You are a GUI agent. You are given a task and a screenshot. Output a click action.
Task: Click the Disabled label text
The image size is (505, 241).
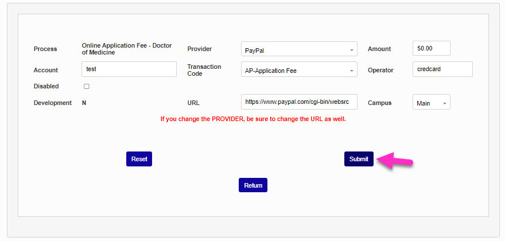pos(46,86)
